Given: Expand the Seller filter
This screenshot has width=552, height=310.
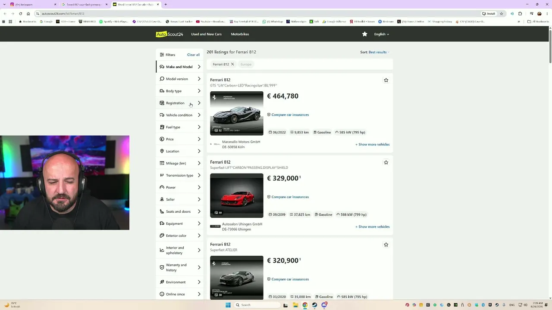Looking at the screenshot, I should 180,199.
